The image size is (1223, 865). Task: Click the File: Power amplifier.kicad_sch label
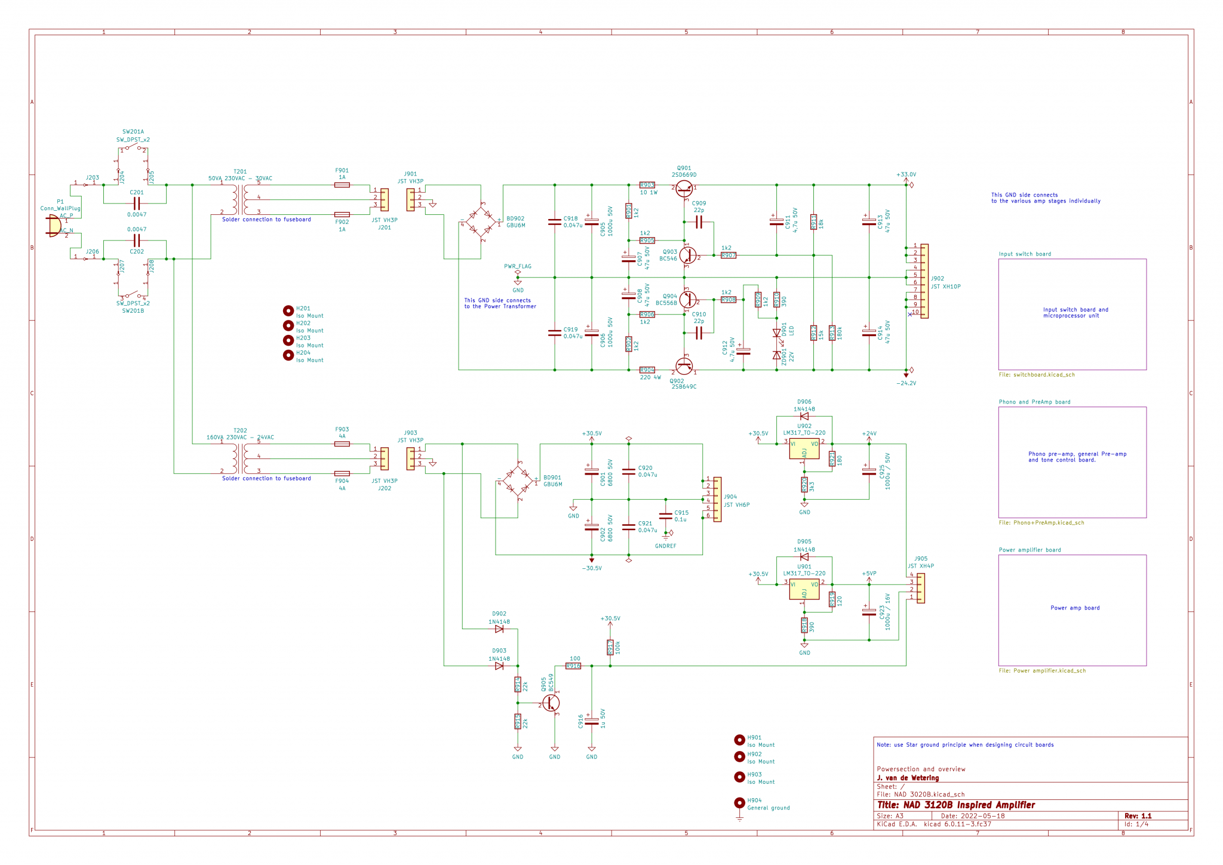pos(1043,671)
